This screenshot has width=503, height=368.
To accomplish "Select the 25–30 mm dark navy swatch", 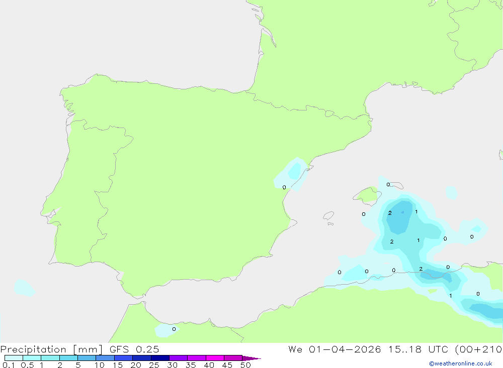I will (160, 358).
